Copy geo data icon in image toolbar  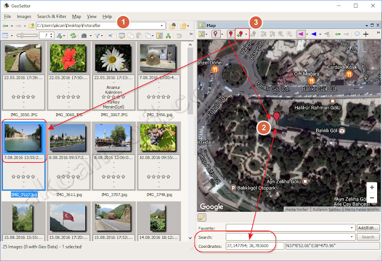131,36
